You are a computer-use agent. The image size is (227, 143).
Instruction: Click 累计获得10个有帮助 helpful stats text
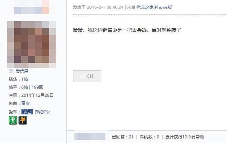click(x=184, y=137)
